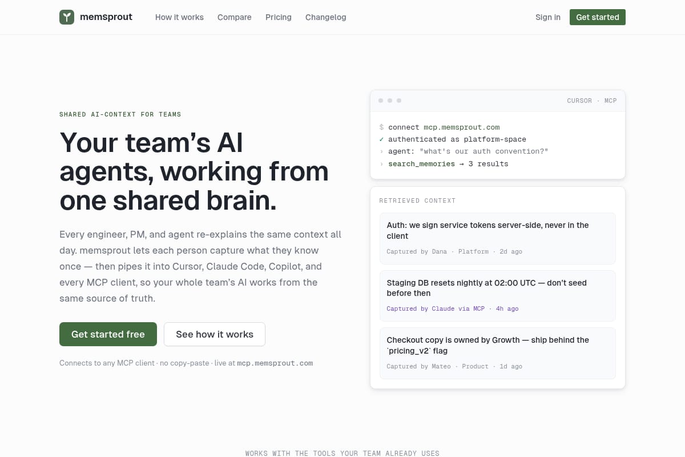
Task: Click the search_memories 3 results line
Action: point(444,164)
